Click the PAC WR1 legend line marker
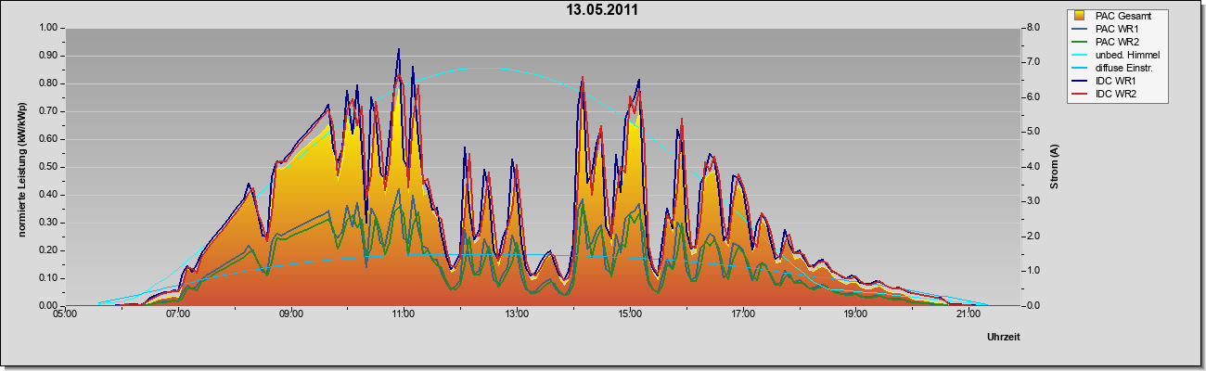 [x=1081, y=29]
